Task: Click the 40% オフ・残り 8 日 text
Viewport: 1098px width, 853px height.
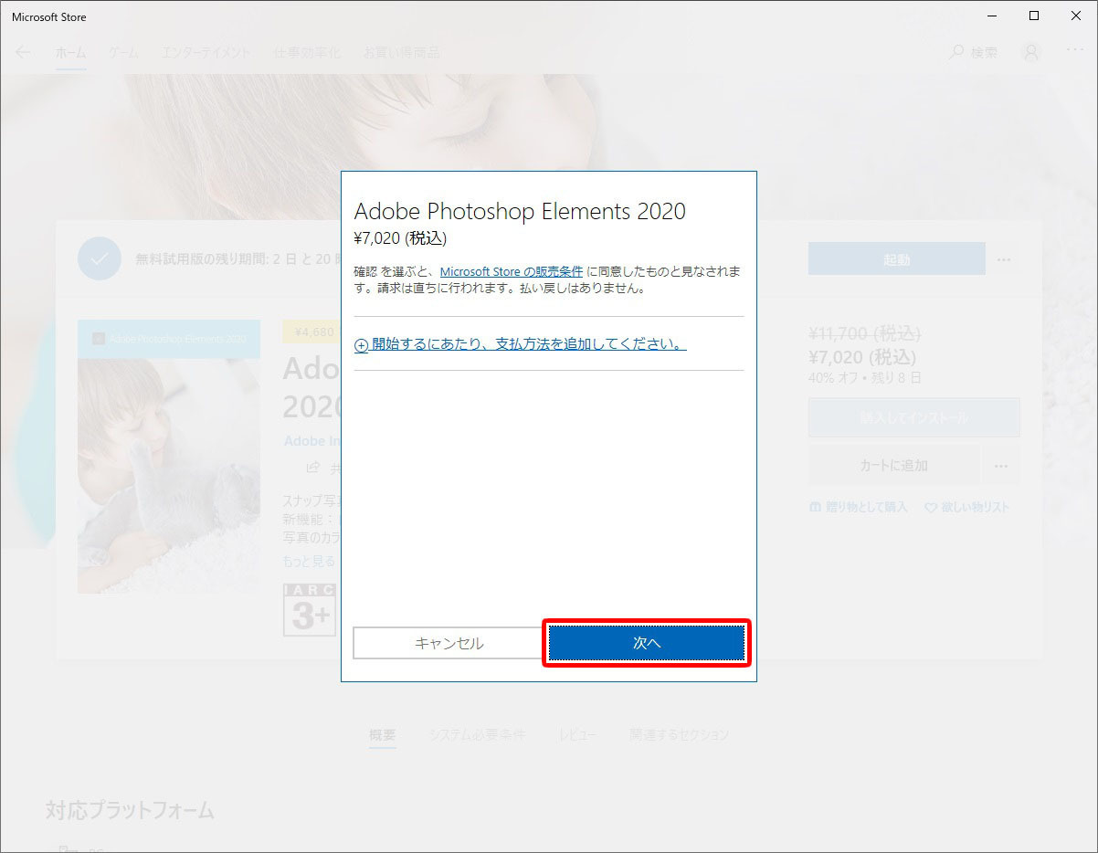Action: 865,377
